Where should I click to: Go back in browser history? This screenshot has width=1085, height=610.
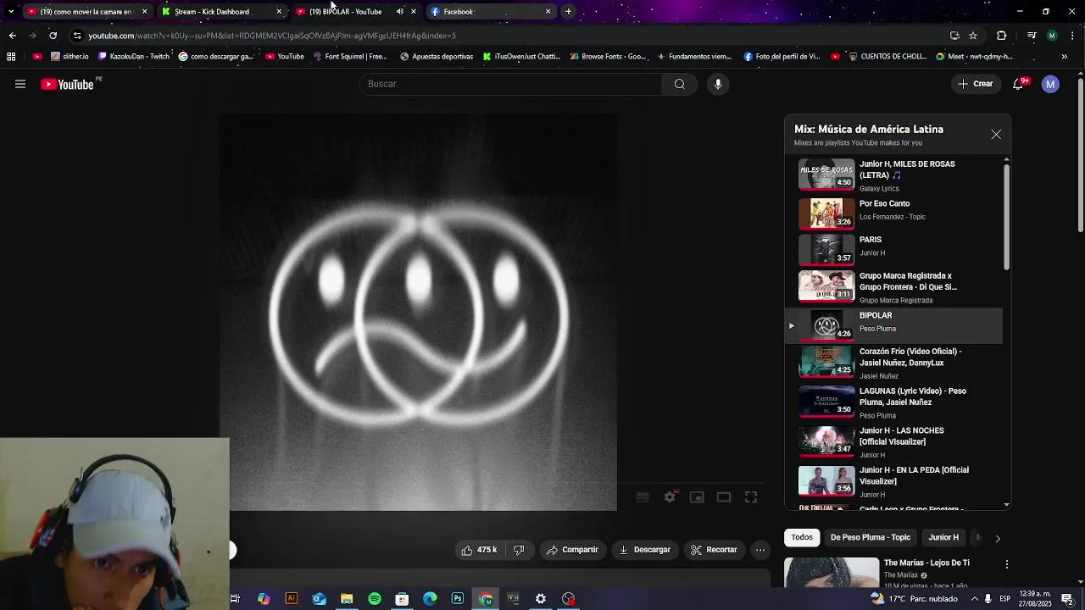point(12,36)
